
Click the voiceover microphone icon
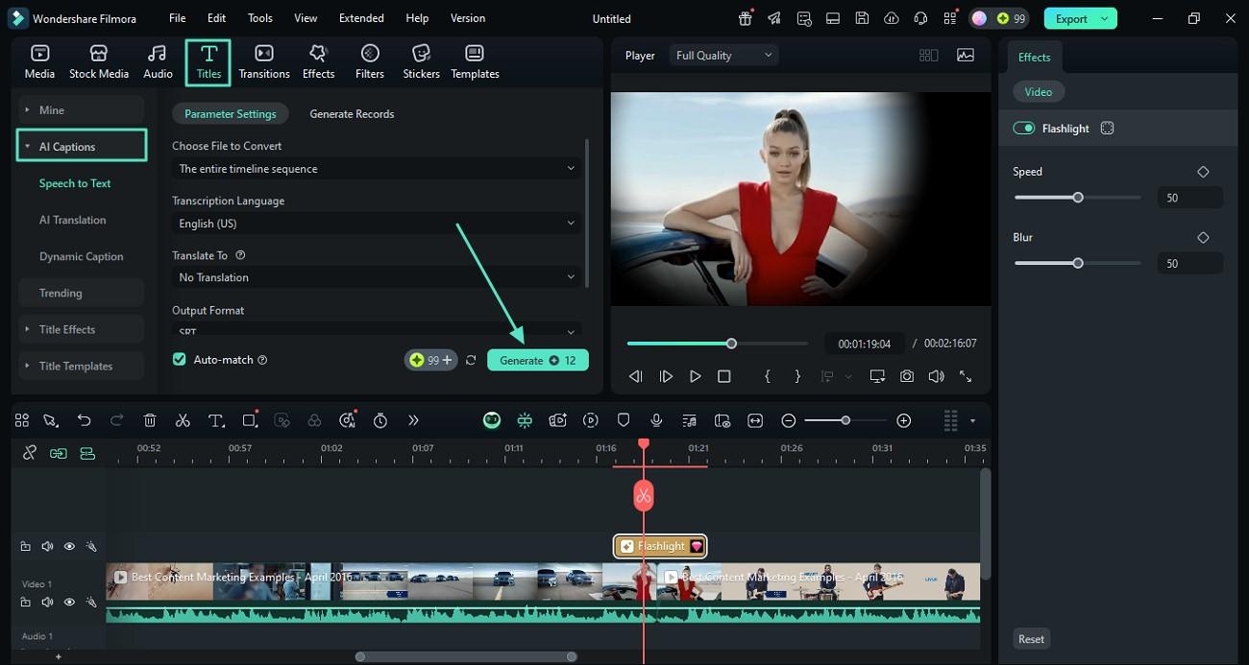point(656,420)
